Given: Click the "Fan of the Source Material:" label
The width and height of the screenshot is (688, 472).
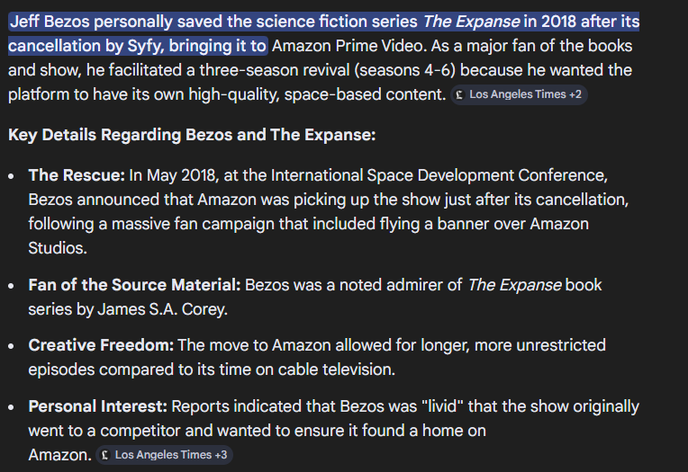Looking at the screenshot, I should click(134, 284).
